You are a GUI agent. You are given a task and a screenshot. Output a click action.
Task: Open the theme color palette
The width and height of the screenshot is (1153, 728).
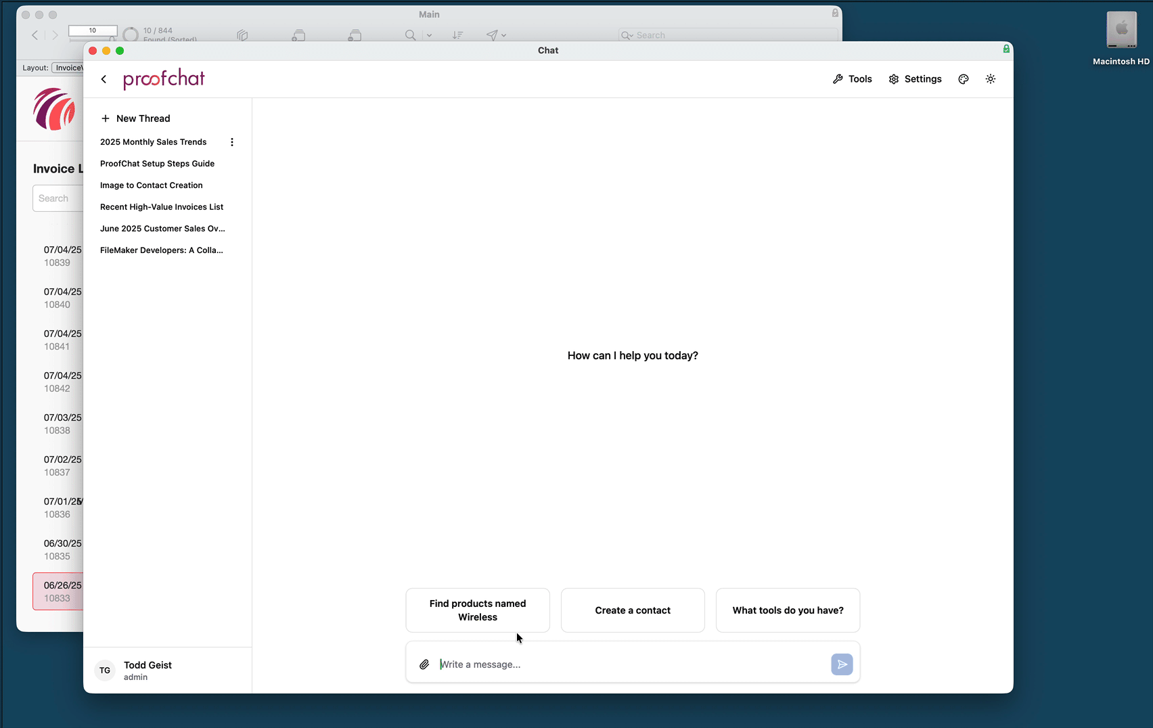pos(963,78)
